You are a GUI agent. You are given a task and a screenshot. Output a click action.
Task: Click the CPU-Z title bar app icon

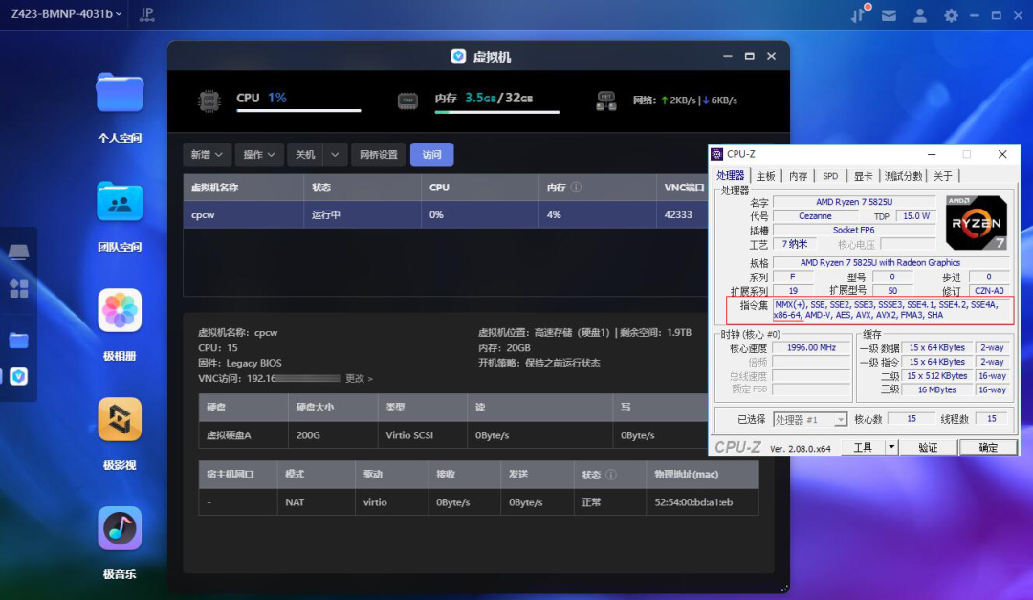click(x=716, y=154)
